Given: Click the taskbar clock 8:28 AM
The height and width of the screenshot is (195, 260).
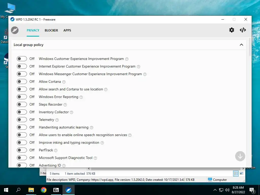Looking at the screenshot, I should (x=238, y=190).
